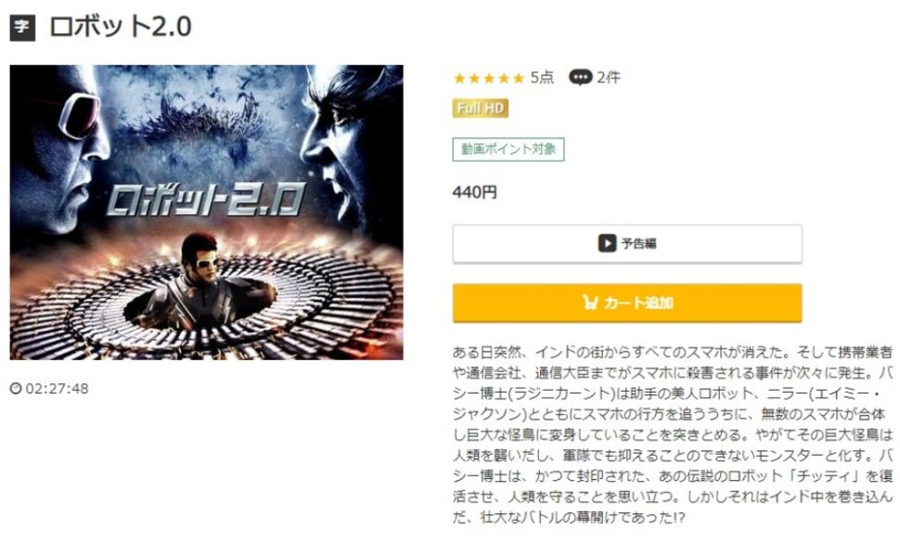The image size is (900, 543).
Task: Play the 予告編 trailer button
Action: pos(627,244)
